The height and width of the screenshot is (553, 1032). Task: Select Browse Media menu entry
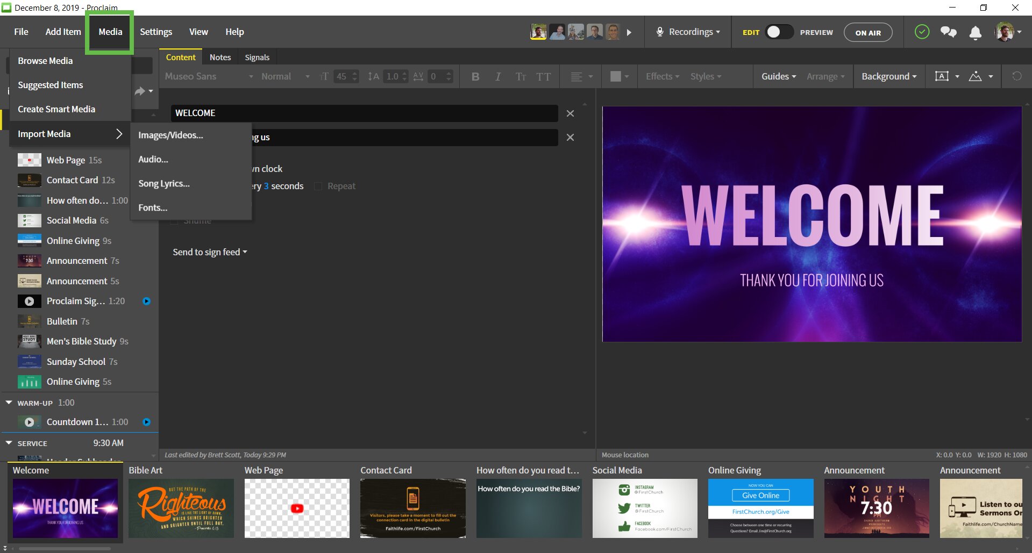(70, 61)
